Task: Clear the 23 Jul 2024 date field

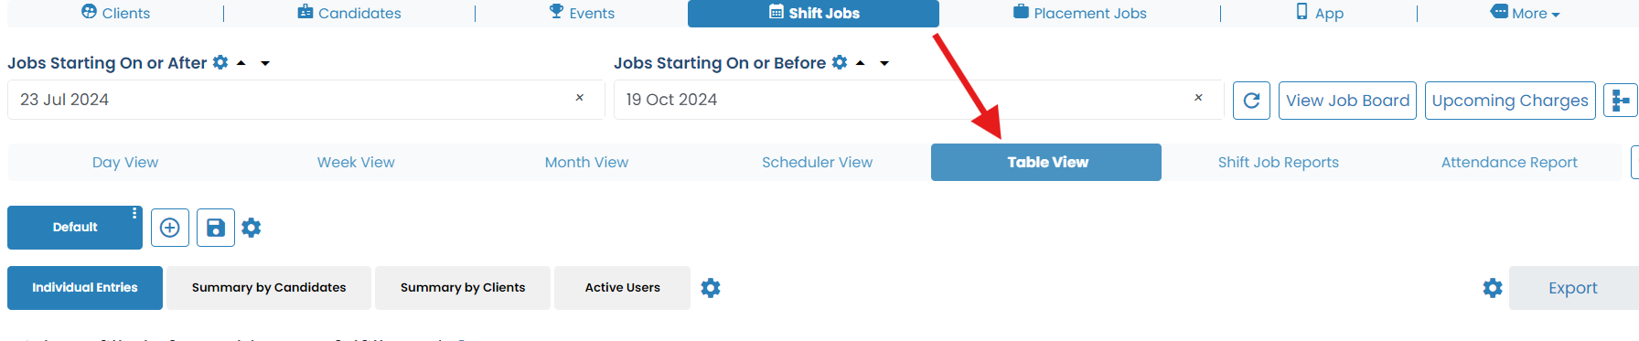Action: coord(579,98)
